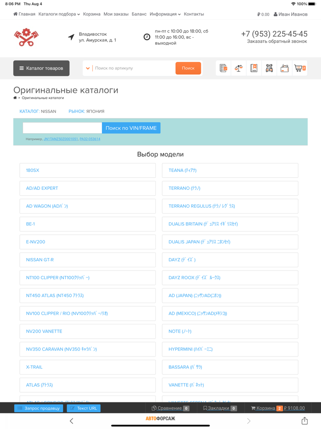Focus the VIN/FRAME input field

point(62,128)
